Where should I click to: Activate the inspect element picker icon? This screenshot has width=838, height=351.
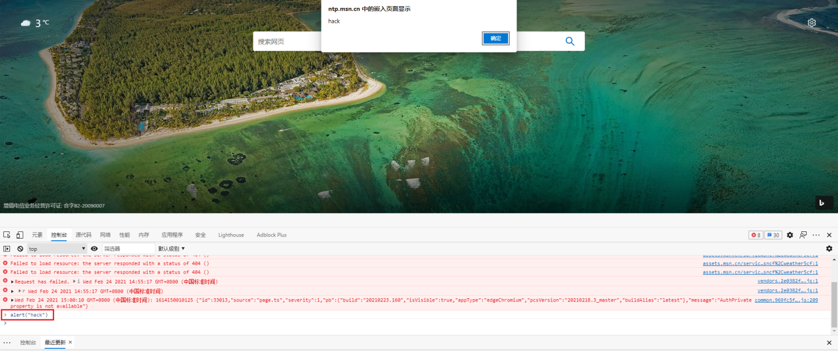[x=7, y=235]
